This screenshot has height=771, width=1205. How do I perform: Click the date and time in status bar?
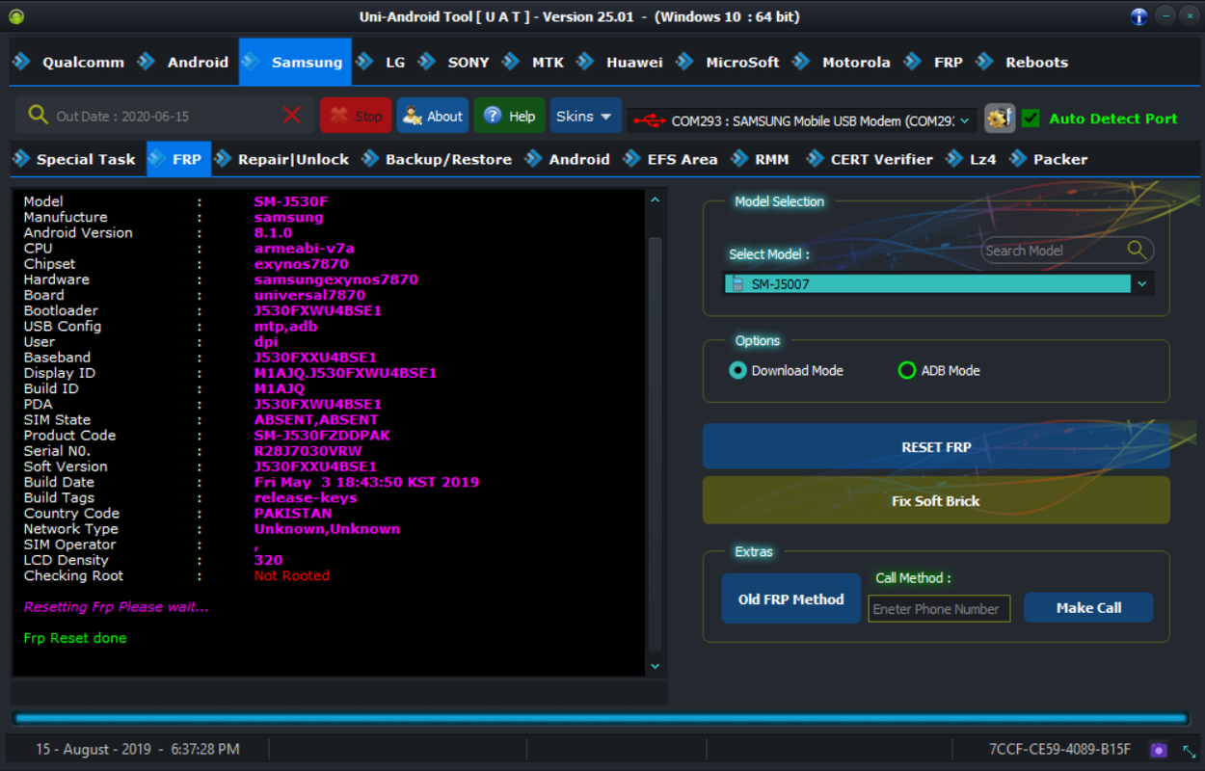[138, 749]
